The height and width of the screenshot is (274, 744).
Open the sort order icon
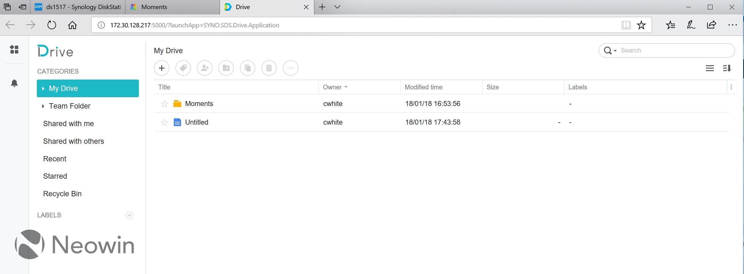tap(727, 68)
